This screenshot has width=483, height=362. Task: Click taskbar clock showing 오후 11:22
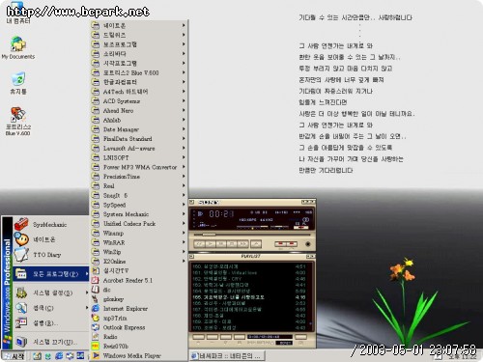tap(462, 357)
